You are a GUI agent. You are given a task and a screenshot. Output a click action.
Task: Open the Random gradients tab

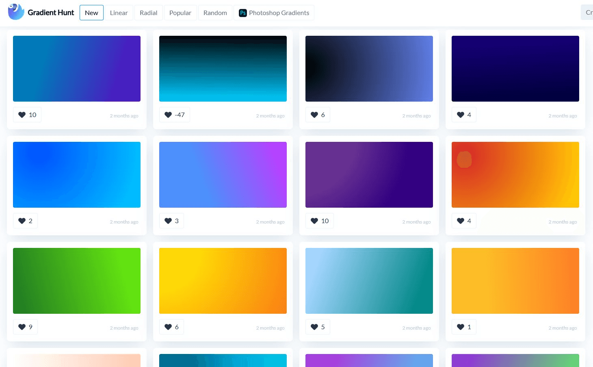(x=215, y=13)
